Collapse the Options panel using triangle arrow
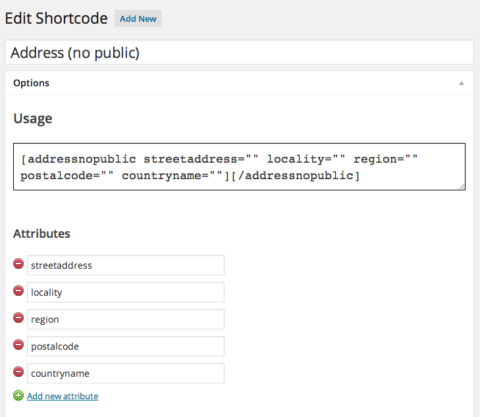480x417 pixels. point(462,84)
